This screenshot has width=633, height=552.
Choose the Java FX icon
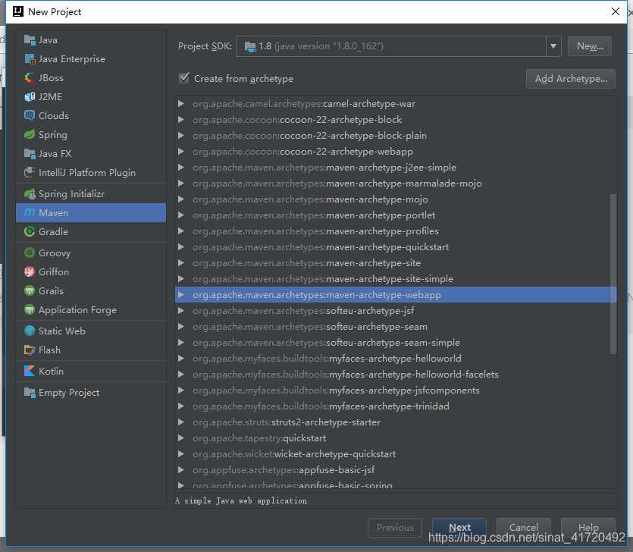pos(30,153)
